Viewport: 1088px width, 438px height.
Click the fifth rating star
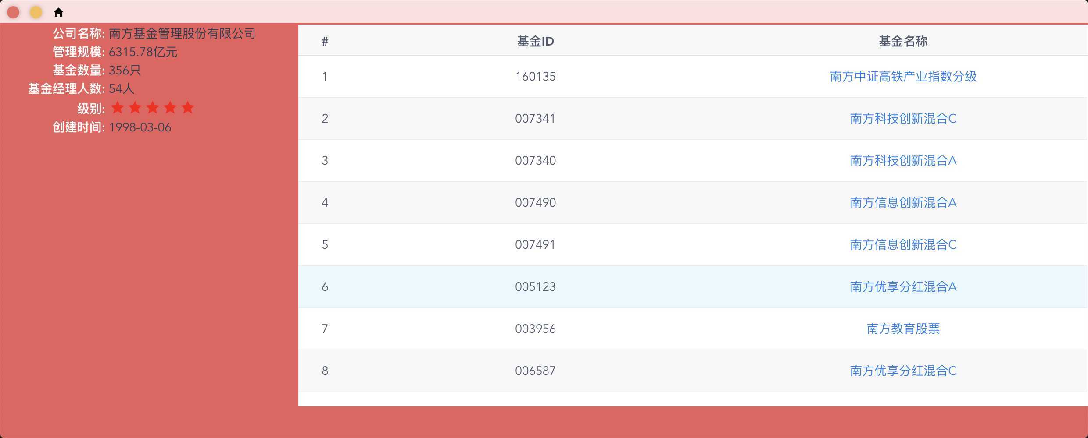[x=188, y=107]
